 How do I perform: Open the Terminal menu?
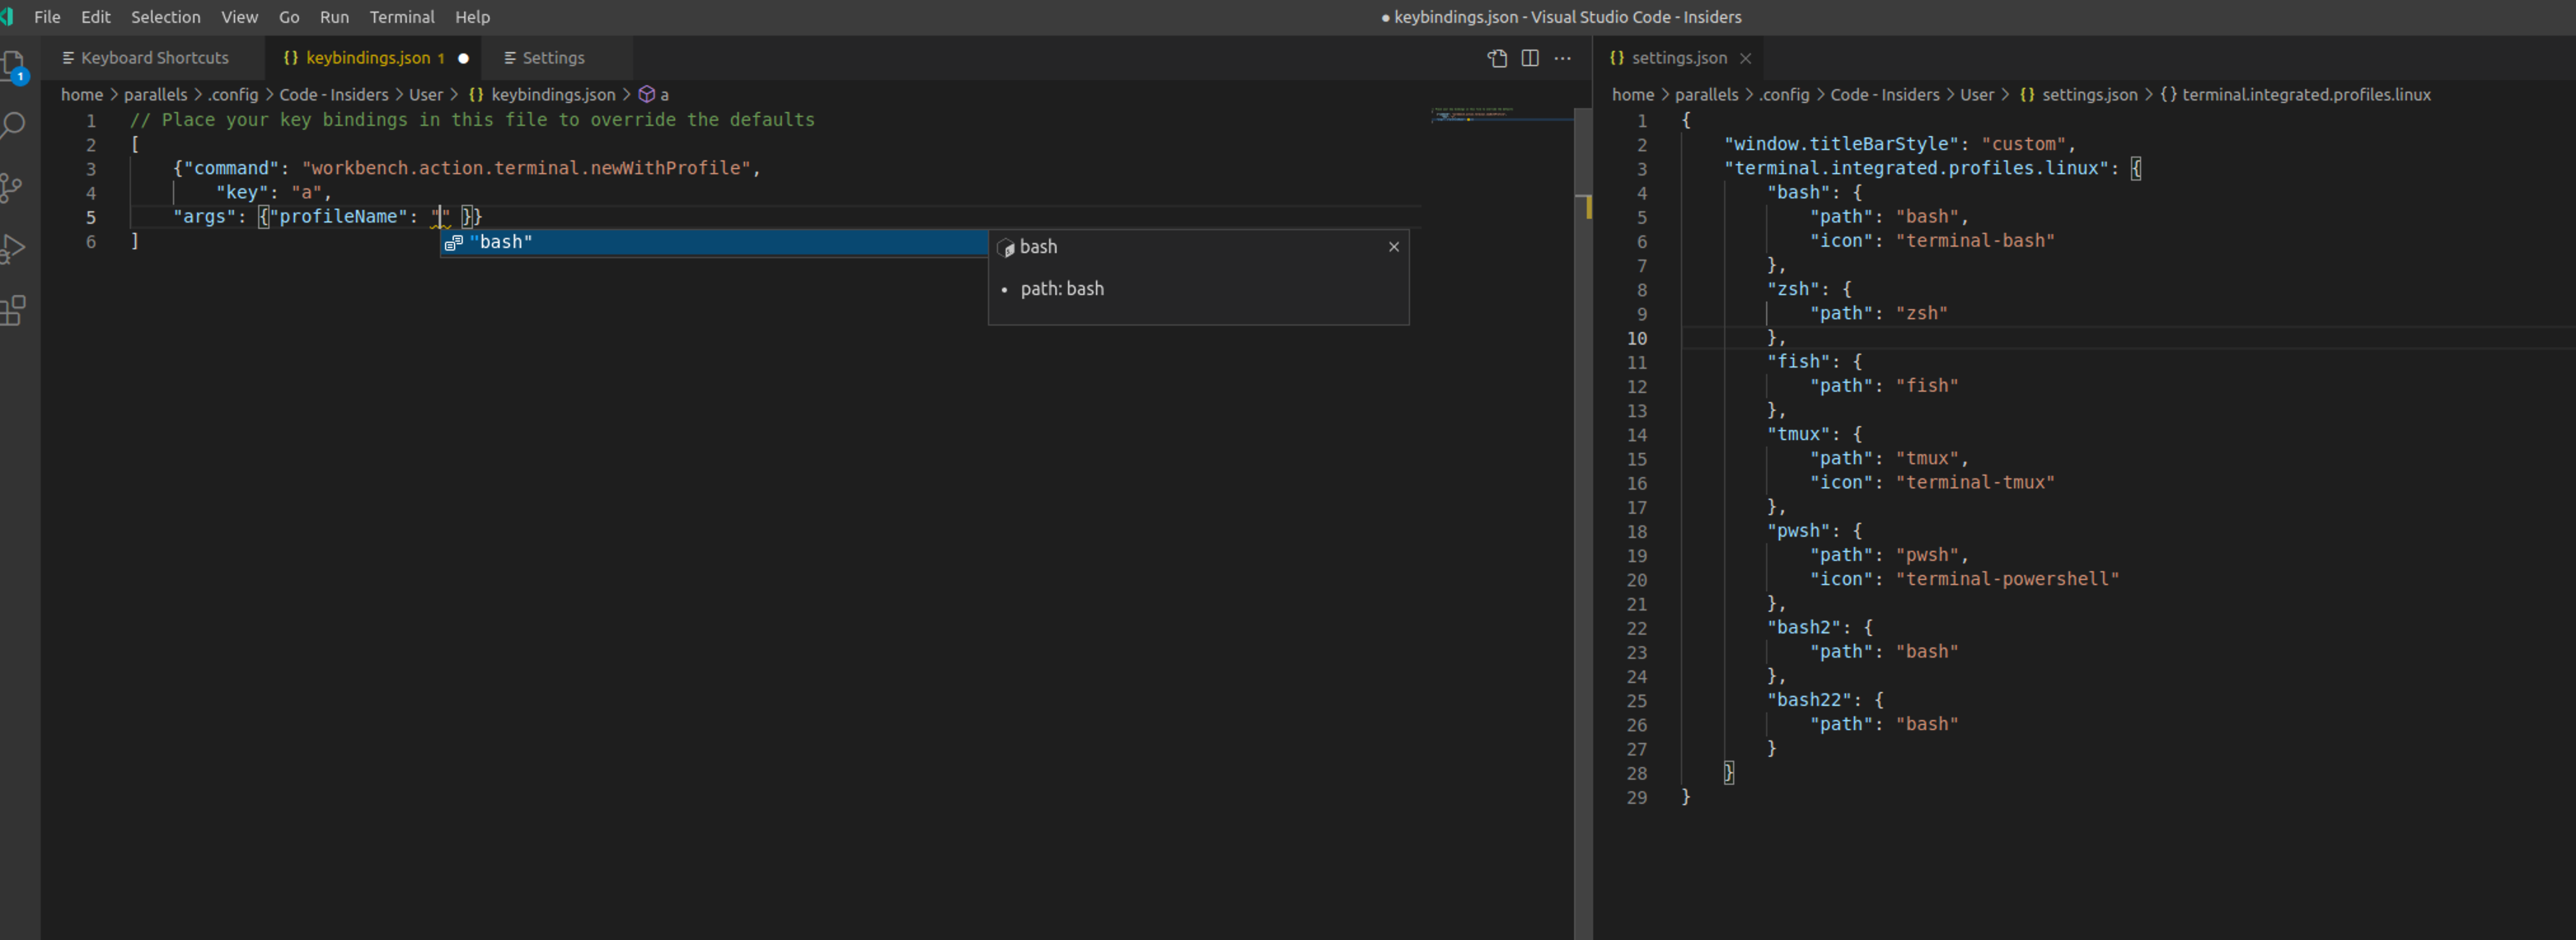tap(401, 17)
